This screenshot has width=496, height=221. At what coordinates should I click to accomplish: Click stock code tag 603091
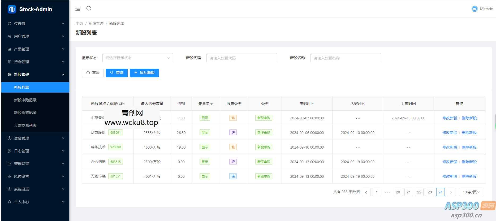click(x=115, y=133)
